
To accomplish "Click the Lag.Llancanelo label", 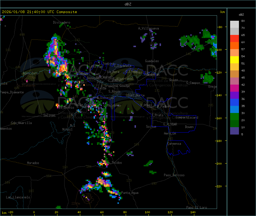I will (18, 197).
